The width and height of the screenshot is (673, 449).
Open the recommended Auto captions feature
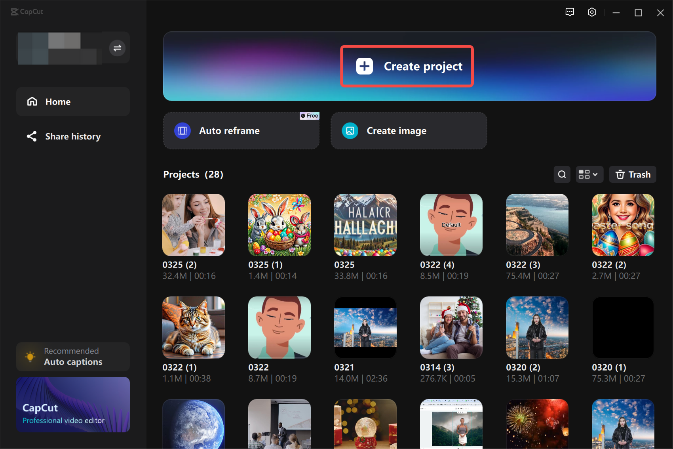73,356
